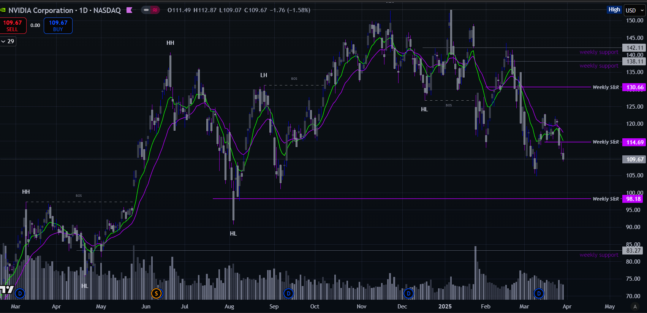Click the Weekly S&R label at 130.66
The image size is (647, 313).
coord(606,87)
